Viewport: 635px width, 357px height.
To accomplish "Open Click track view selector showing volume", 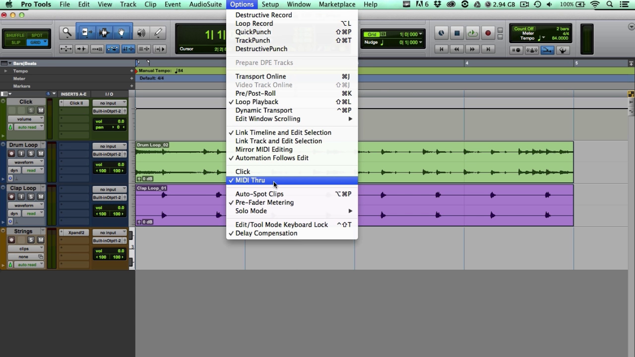I will click(26, 119).
